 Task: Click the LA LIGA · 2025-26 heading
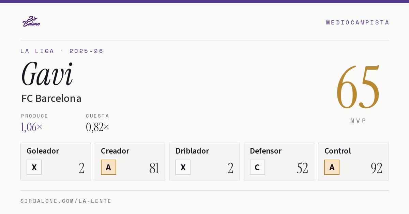click(x=62, y=51)
